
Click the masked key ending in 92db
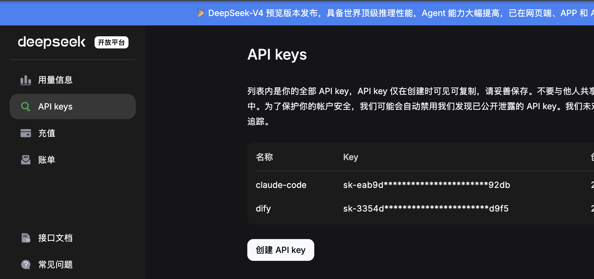pos(426,185)
